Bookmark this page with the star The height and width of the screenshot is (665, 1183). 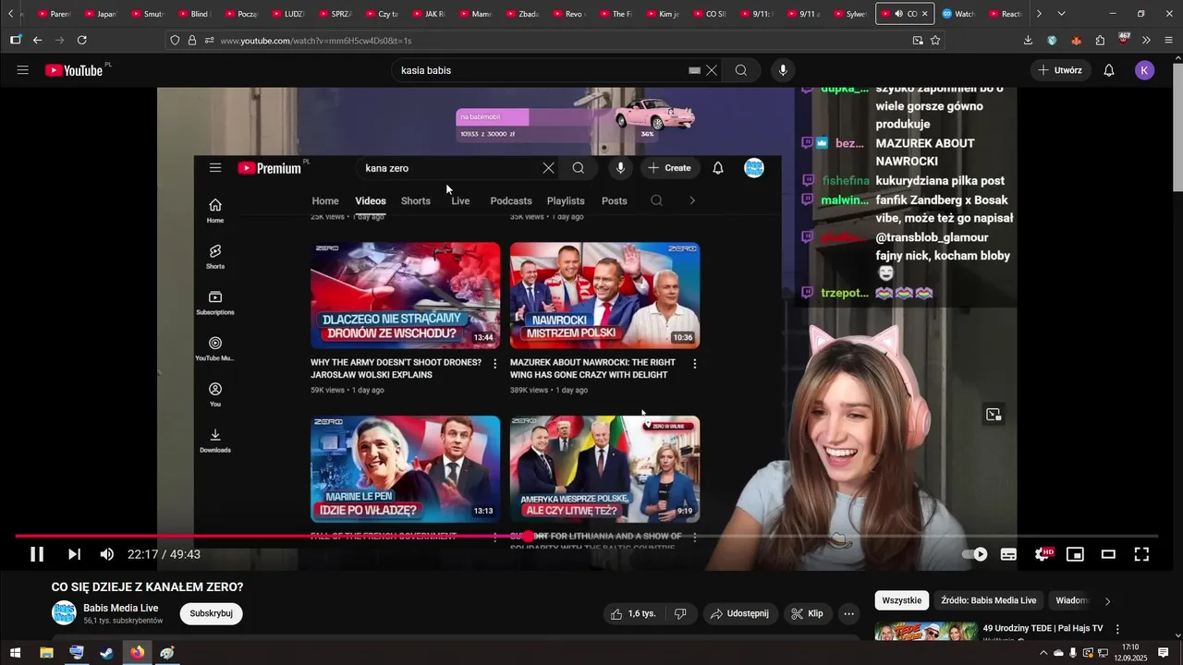point(935,41)
